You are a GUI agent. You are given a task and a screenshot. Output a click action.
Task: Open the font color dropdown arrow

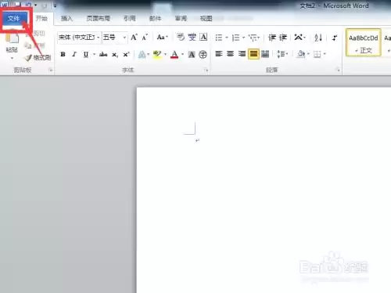click(183, 54)
